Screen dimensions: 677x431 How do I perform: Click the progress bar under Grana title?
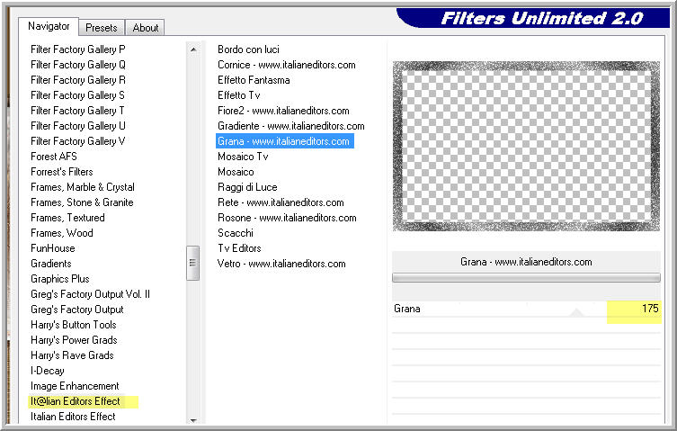tap(526, 277)
